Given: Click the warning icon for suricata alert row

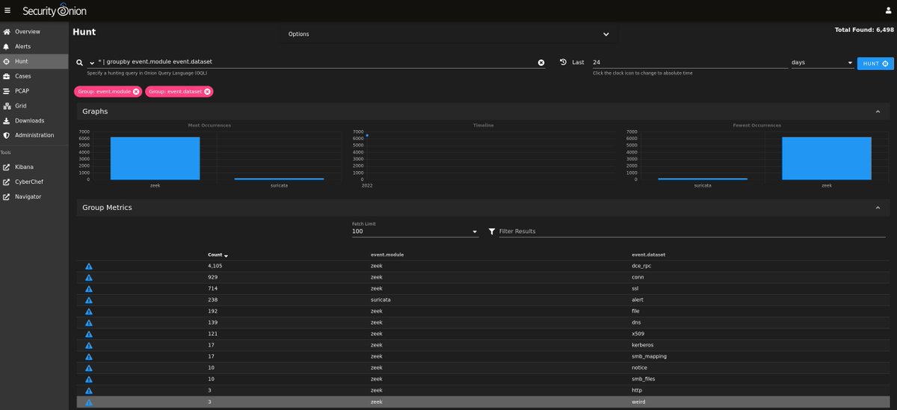Looking at the screenshot, I should click(x=89, y=299).
